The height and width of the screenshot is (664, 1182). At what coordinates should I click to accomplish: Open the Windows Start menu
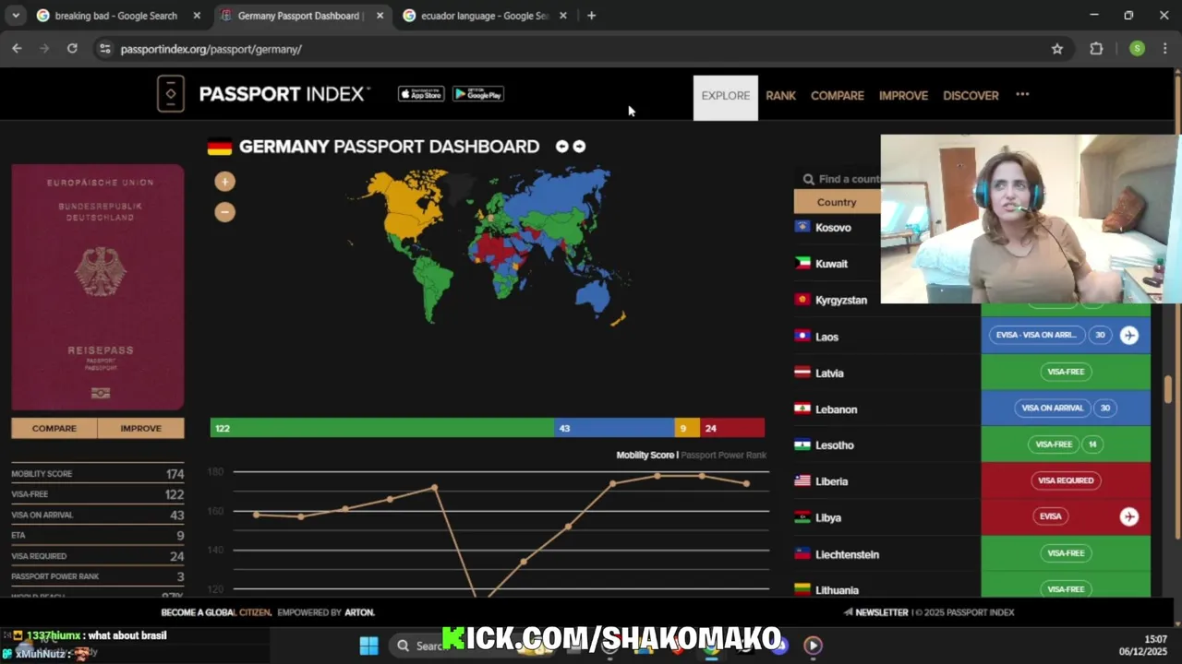tap(368, 646)
